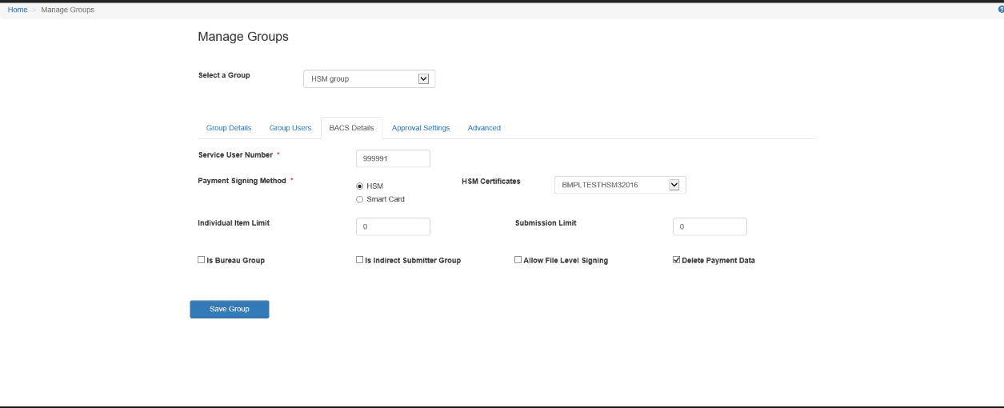Focus the Individual Item Limit field

(x=393, y=226)
